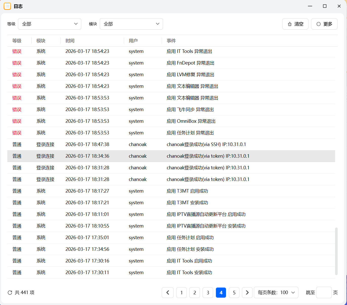Open the 更多 more options button

pos(324,24)
